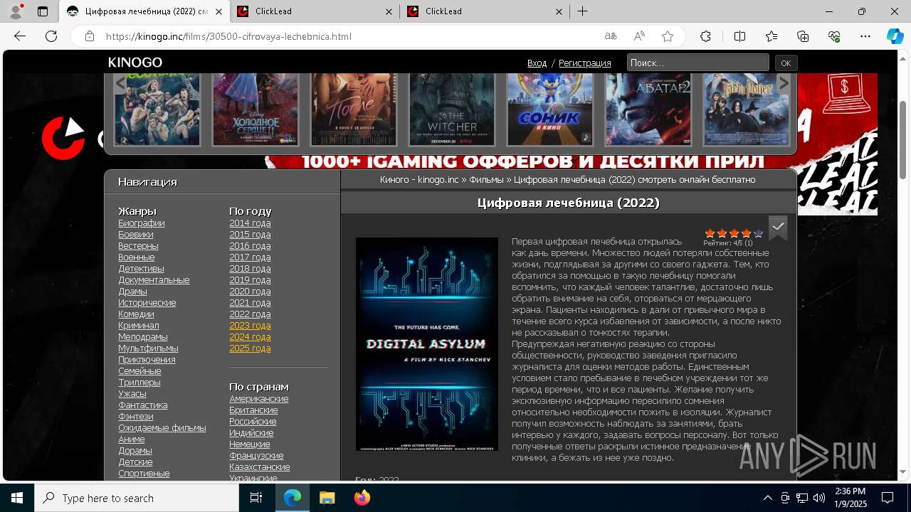Focus the Поиск search field
Viewport: 911px width, 512px height.
[x=698, y=63]
